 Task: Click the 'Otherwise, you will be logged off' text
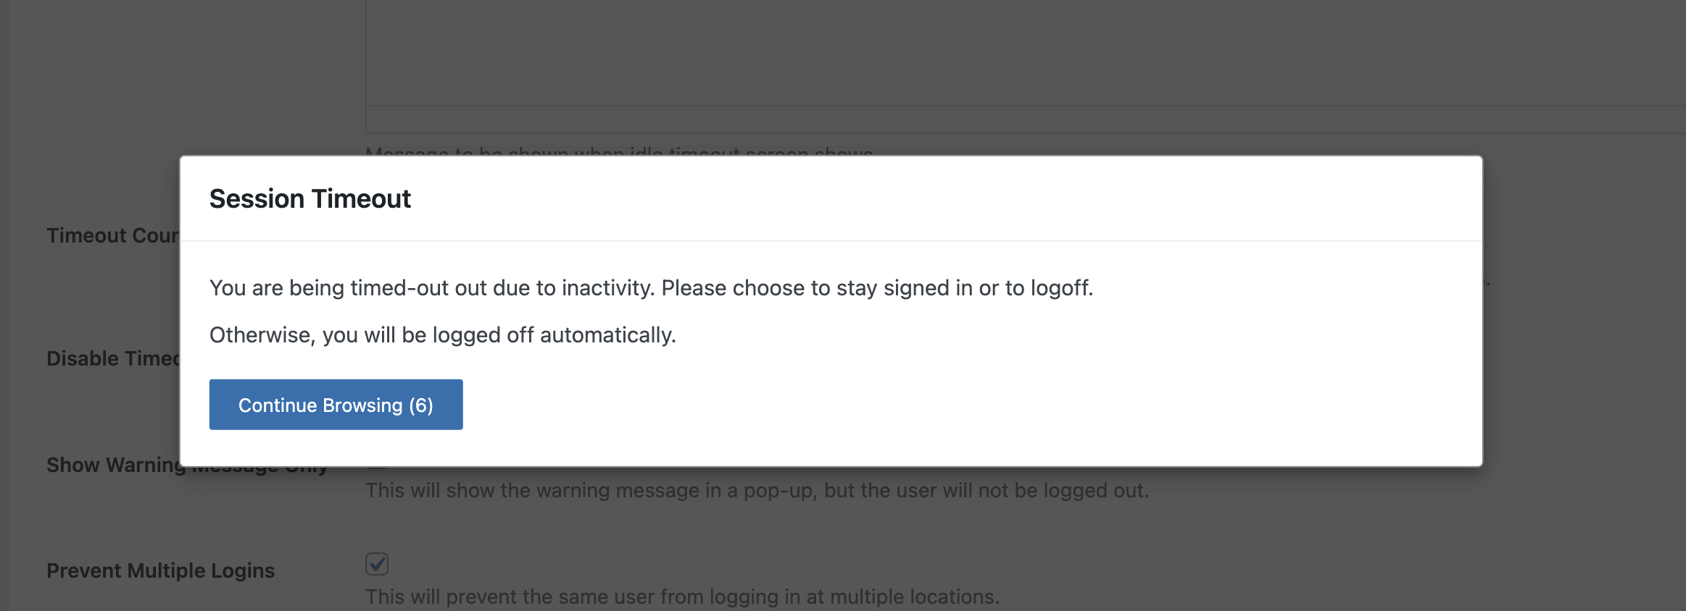[443, 335]
